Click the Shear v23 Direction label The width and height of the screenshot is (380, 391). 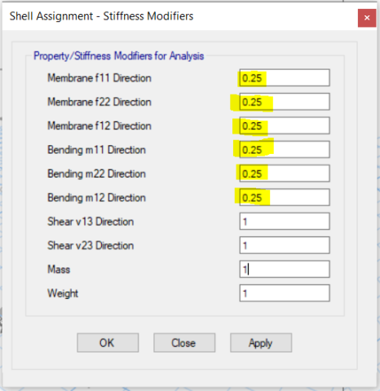click(x=91, y=245)
